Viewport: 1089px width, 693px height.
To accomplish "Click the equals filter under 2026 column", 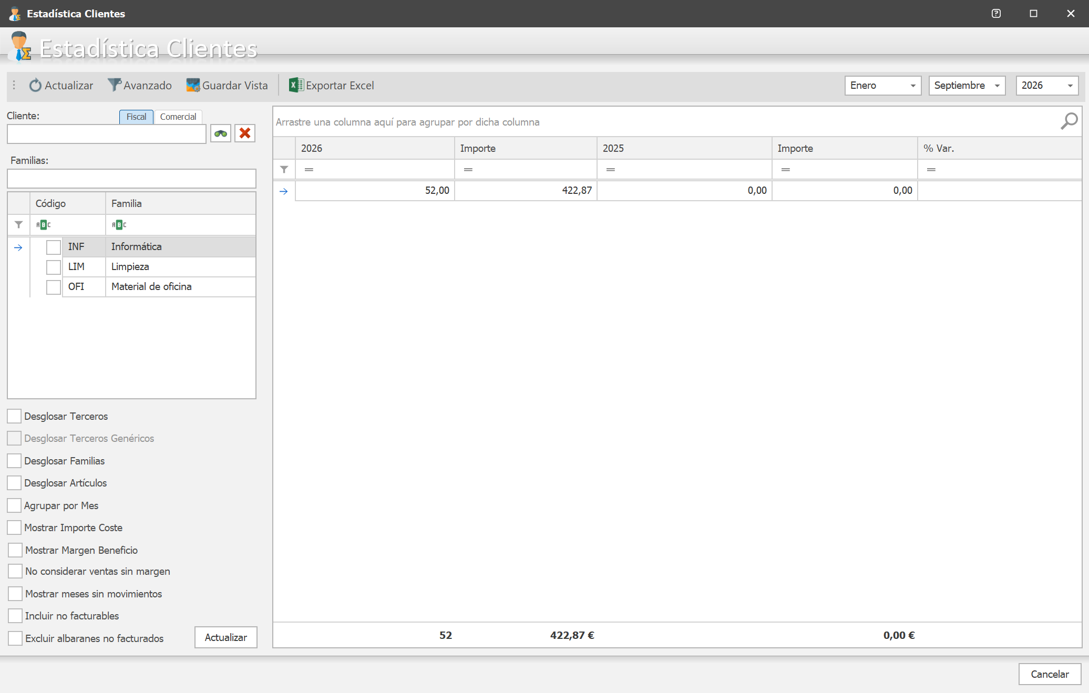I will point(309,170).
